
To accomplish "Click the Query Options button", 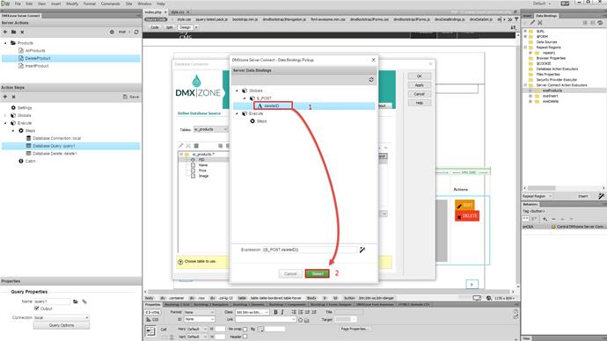I will [62, 325].
